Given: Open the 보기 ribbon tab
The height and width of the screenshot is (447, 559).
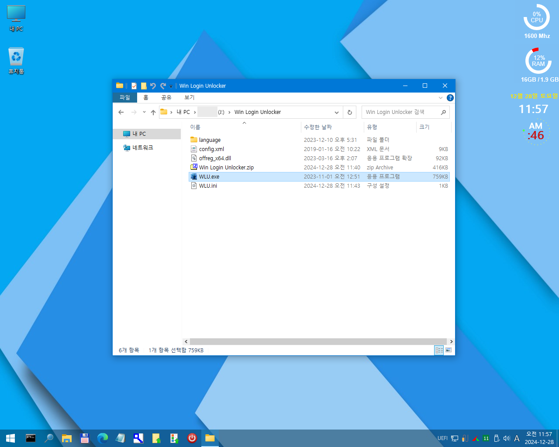Looking at the screenshot, I should [190, 97].
